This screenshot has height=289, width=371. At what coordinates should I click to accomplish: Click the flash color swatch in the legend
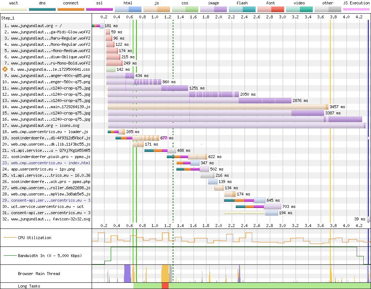pos(242,10)
